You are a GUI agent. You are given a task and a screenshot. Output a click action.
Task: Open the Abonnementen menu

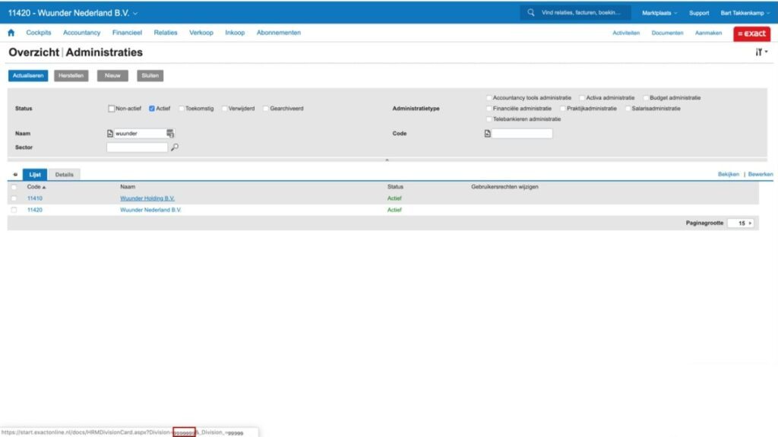(x=278, y=33)
